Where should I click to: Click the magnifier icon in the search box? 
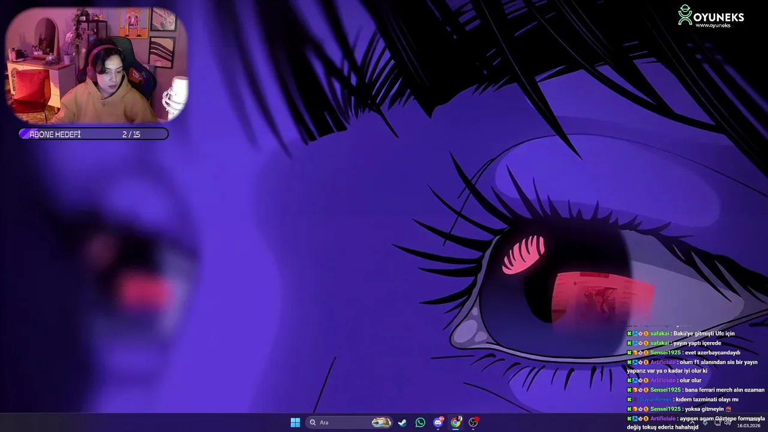[313, 422]
